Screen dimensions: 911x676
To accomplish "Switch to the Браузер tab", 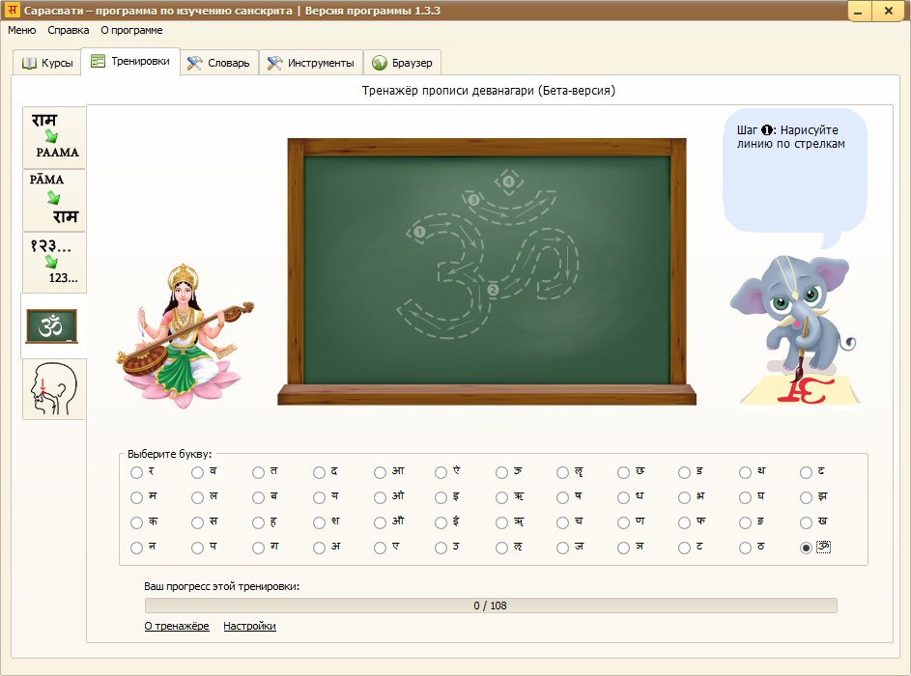I will pos(403,63).
